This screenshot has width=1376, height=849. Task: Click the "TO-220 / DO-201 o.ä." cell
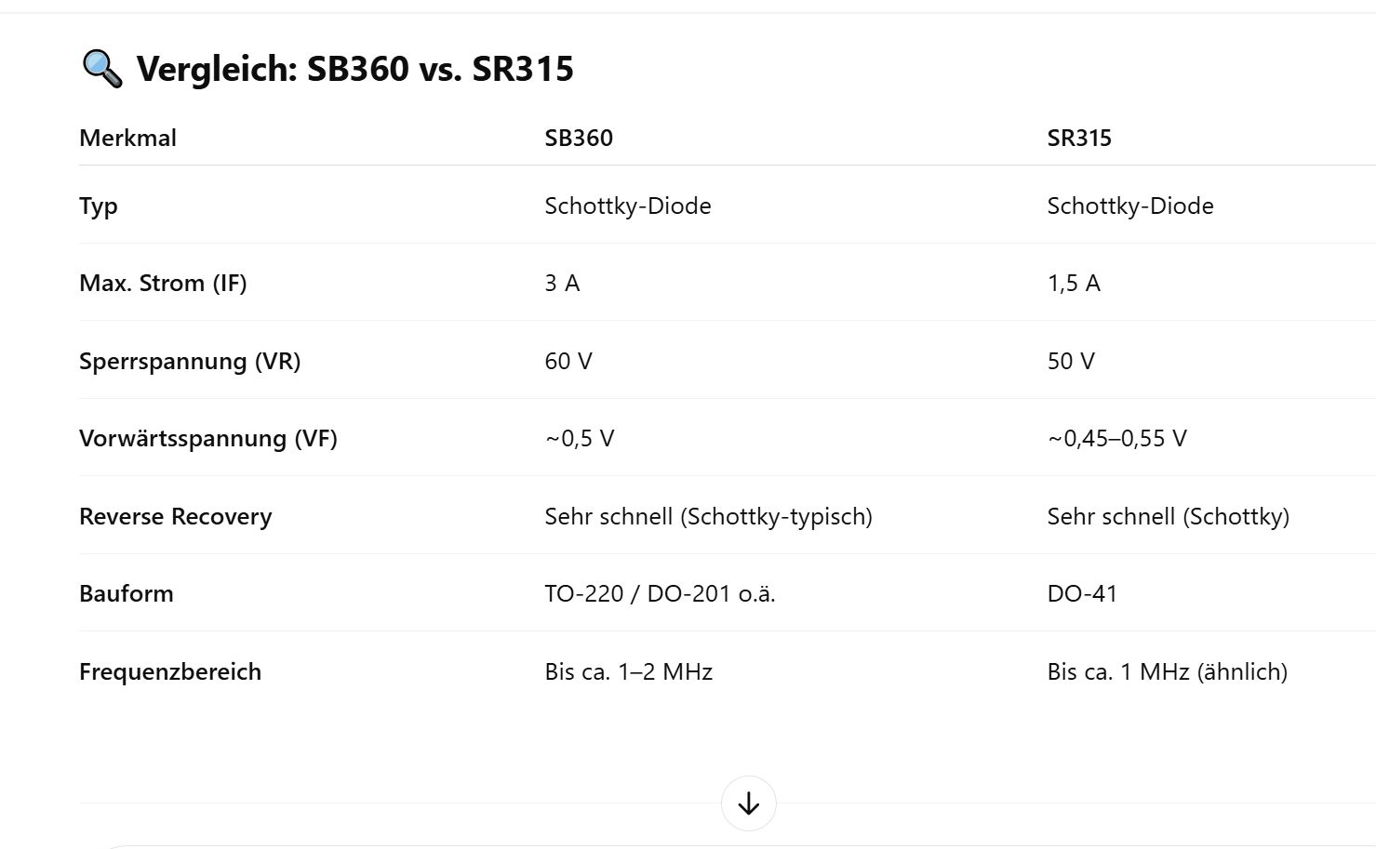tap(660, 594)
